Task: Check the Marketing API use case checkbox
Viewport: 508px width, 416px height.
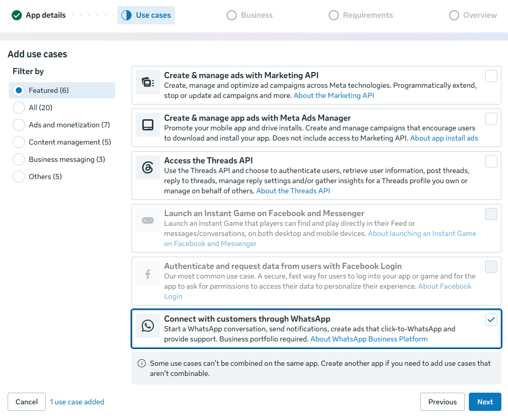Action: tap(491, 76)
